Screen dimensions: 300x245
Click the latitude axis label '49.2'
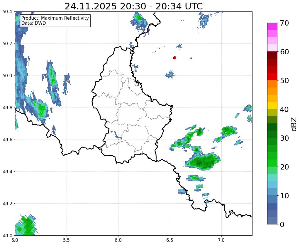pyautogui.click(x=7, y=204)
